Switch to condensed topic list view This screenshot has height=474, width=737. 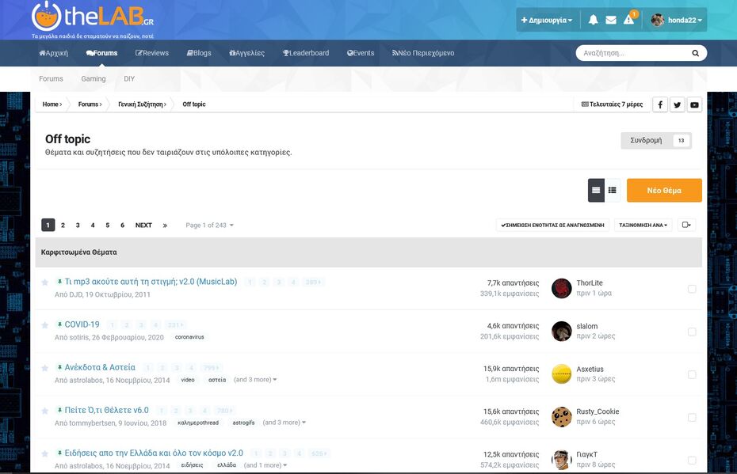pyautogui.click(x=611, y=190)
